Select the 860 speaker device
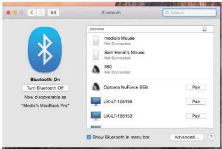The width and height of the screenshot is (222, 149). tap(150, 69)
